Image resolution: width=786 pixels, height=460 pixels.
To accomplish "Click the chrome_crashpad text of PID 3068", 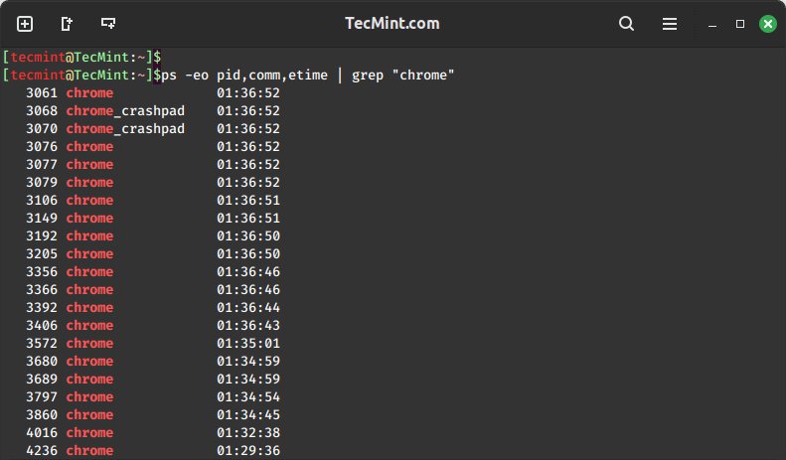I will 125,110.
